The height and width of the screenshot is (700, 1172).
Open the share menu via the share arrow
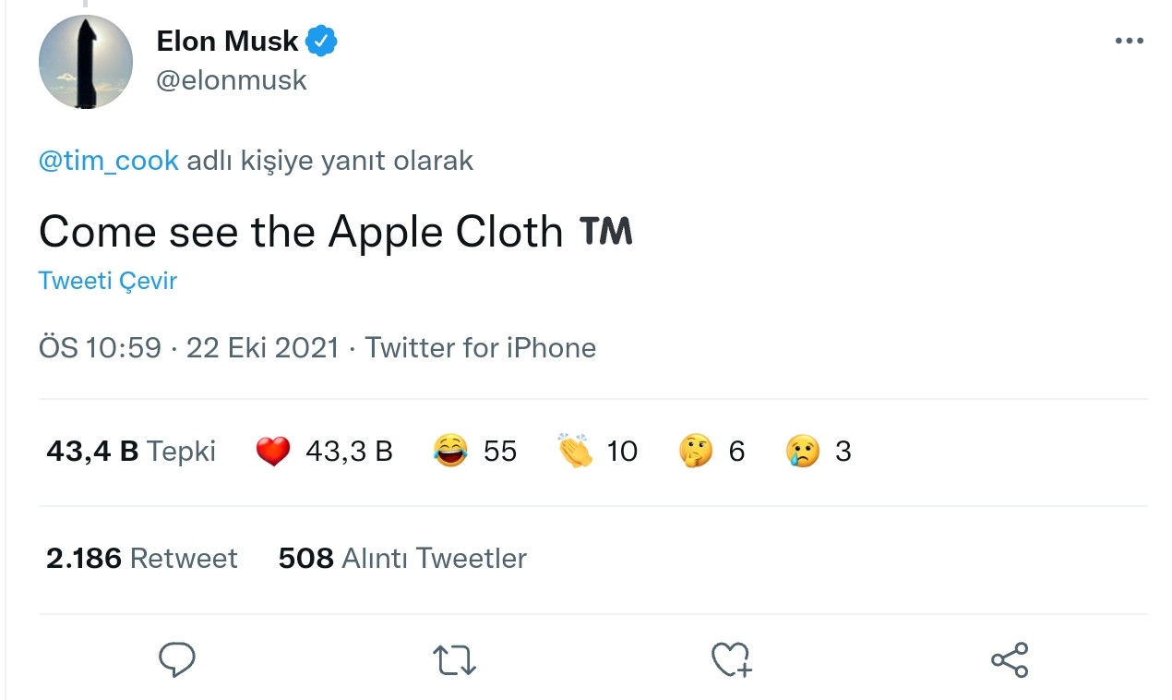click(1010, 659)
